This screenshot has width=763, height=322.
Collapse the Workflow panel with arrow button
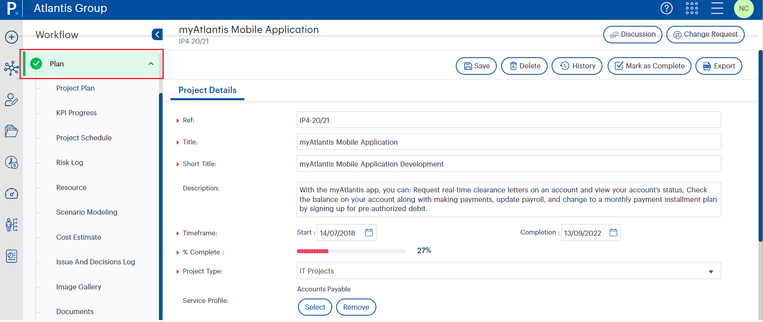tap(157, 35)
